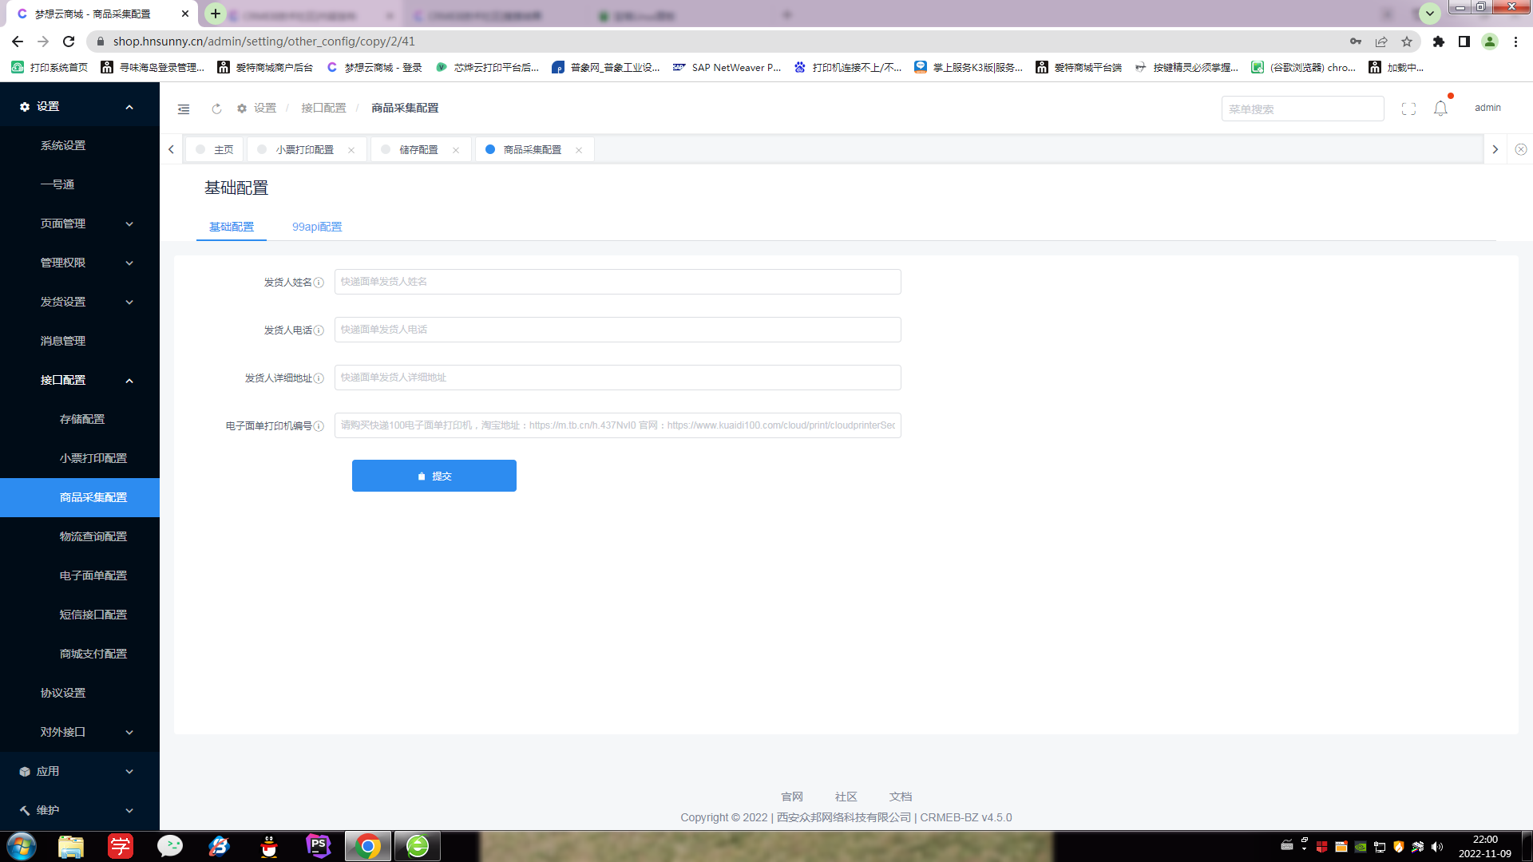Click the blue 提交 button

(x=434, y=476)
